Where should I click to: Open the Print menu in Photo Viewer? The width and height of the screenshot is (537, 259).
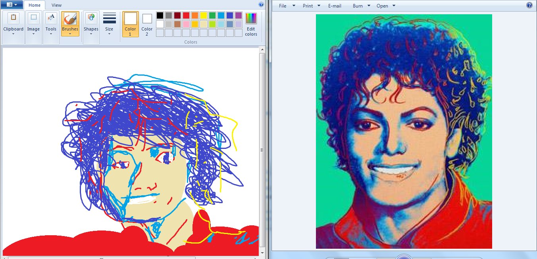(312, 6)
